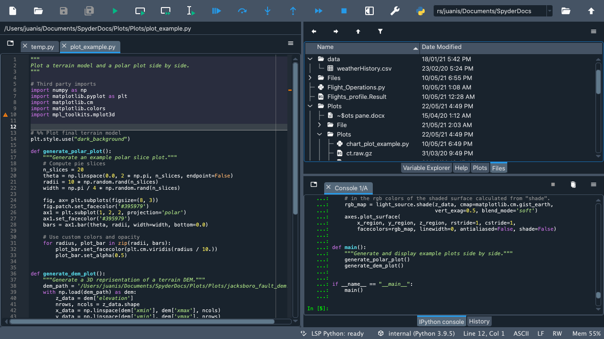604x339 pixels.
Task: Select weatherHistory.csv in the file list
Action: pos(364,68)
